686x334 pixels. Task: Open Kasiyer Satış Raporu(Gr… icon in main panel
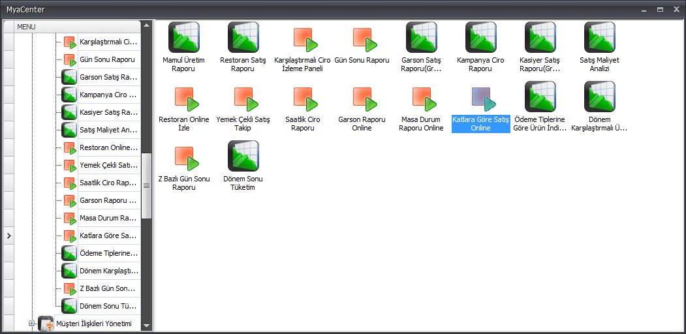tap(540, 37)
